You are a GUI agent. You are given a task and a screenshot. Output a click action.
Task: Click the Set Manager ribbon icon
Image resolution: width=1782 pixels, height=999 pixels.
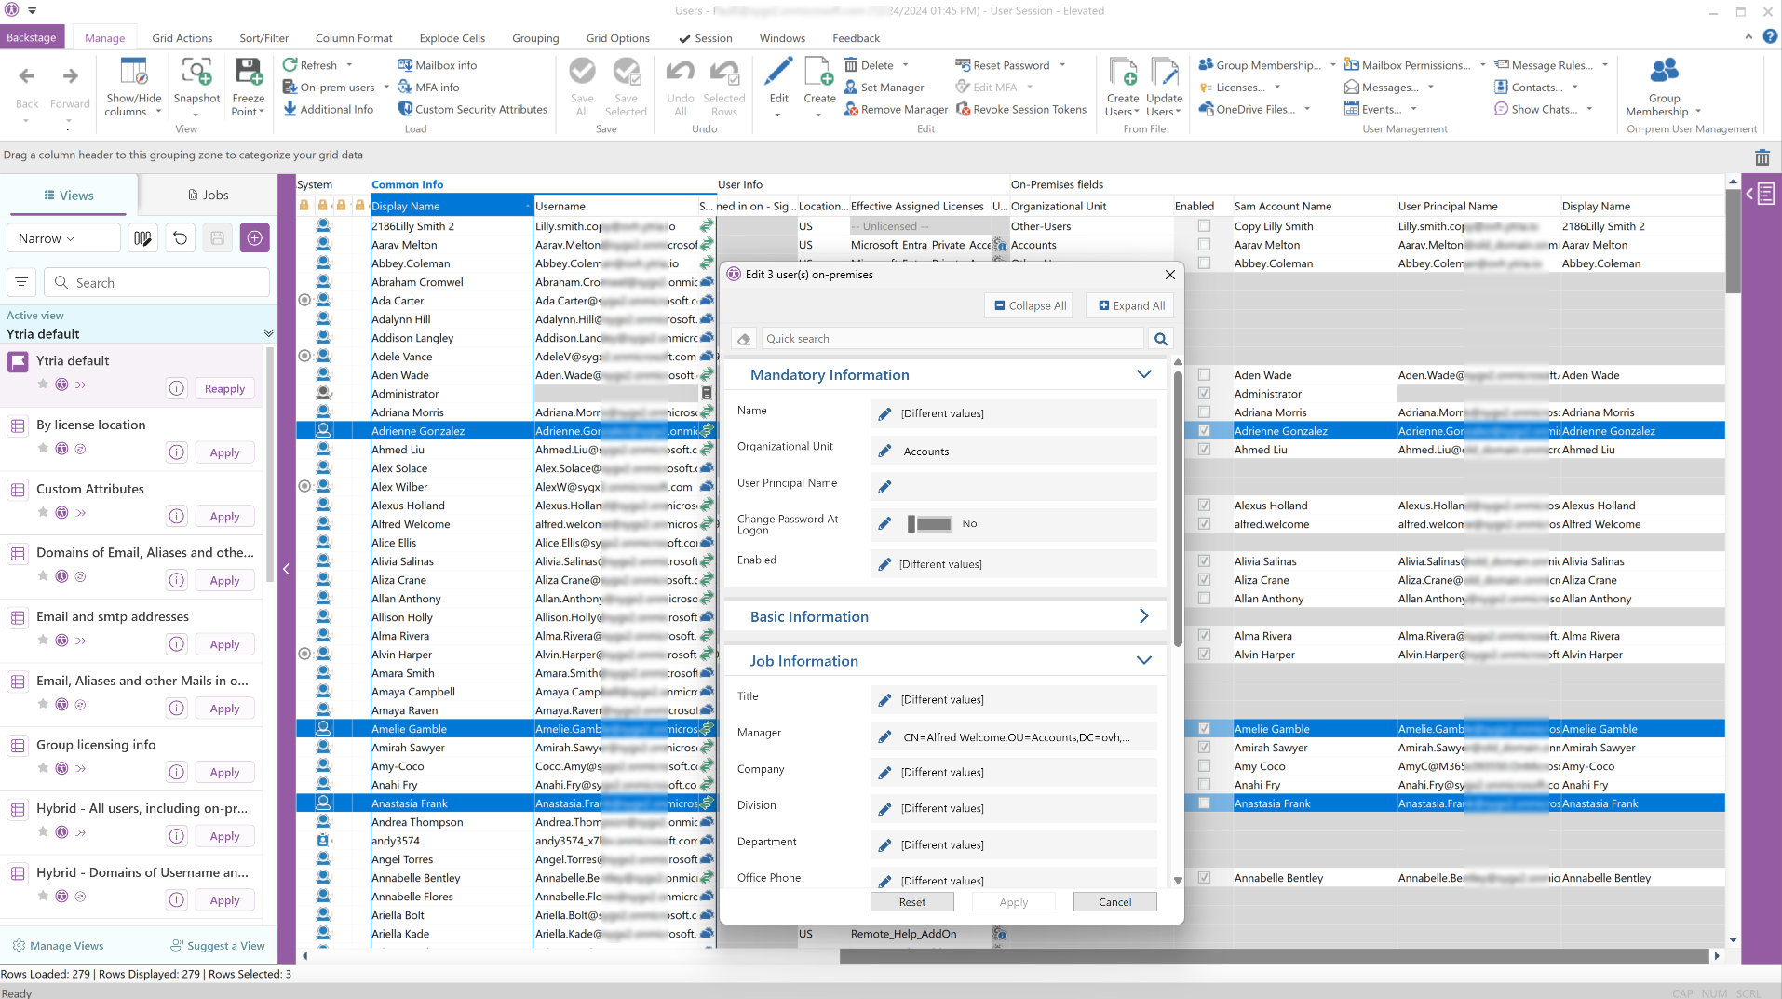[x=851, y=88]
